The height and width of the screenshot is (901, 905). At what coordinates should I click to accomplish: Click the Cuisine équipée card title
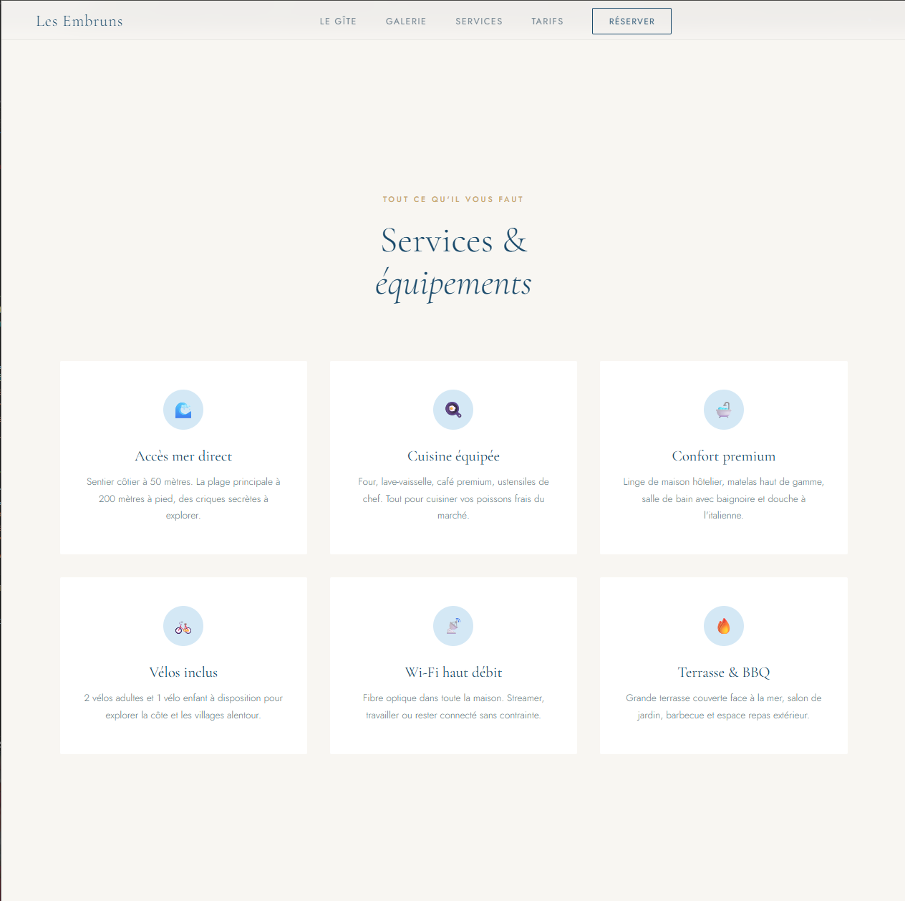point(453,456)
